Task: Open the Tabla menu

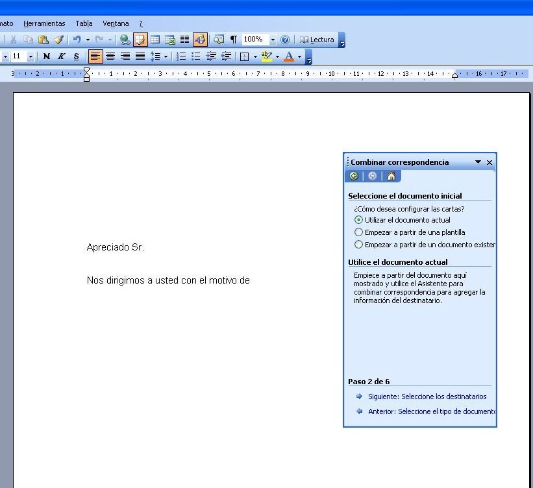Action: click(x=84, y=23)
